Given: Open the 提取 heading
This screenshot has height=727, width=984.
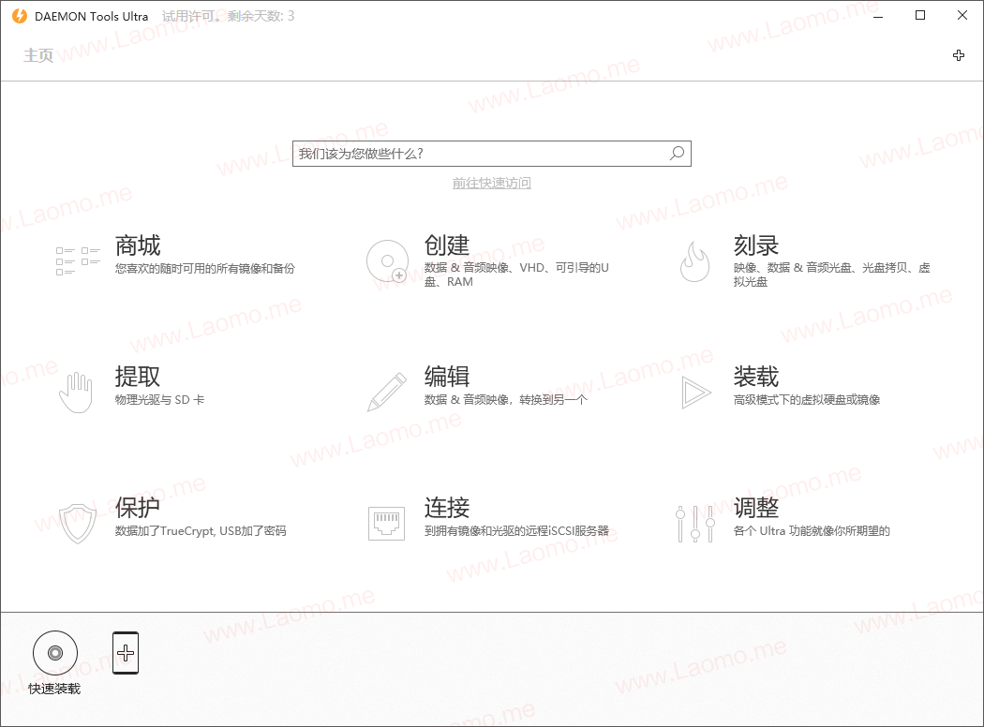Looking at the screenshot, I should point(138,377).
